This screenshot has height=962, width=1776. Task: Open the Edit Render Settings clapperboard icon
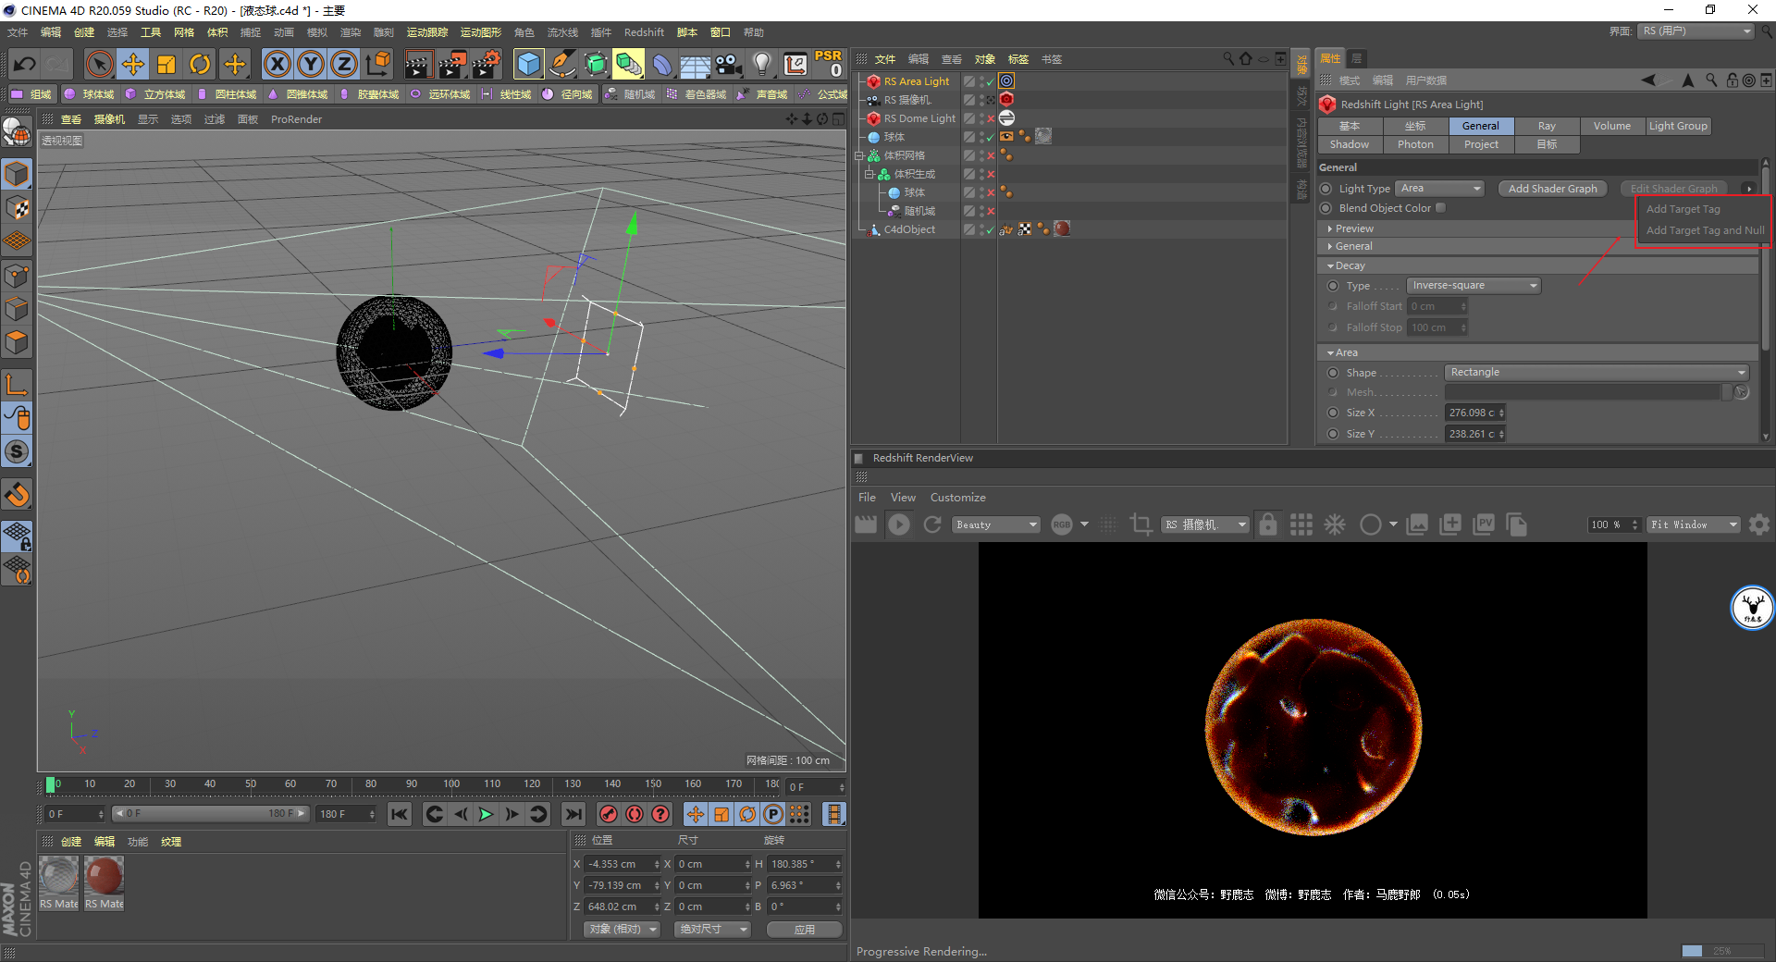[x=487, y=65]
